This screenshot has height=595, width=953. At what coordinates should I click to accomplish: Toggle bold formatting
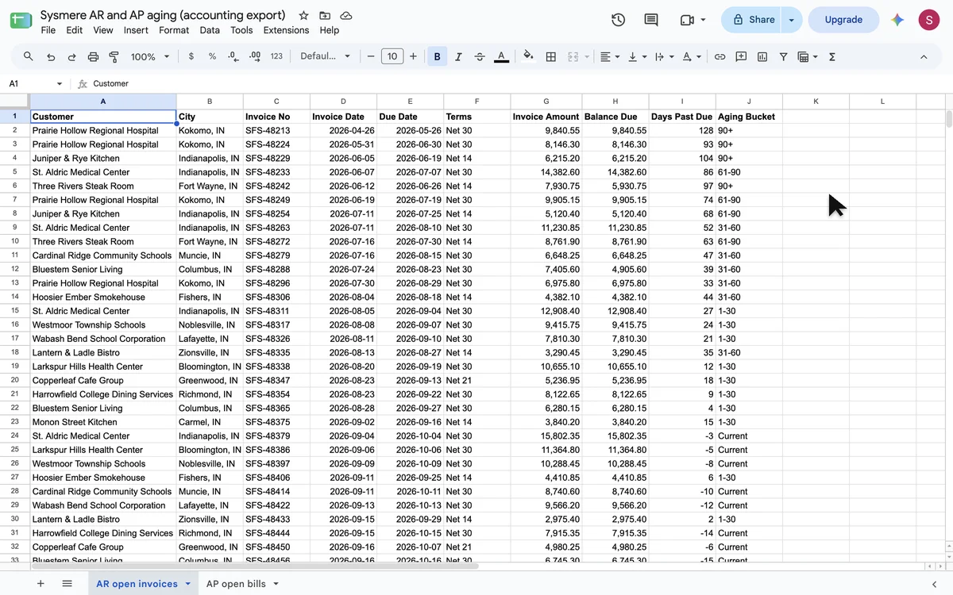click(437, 56)
